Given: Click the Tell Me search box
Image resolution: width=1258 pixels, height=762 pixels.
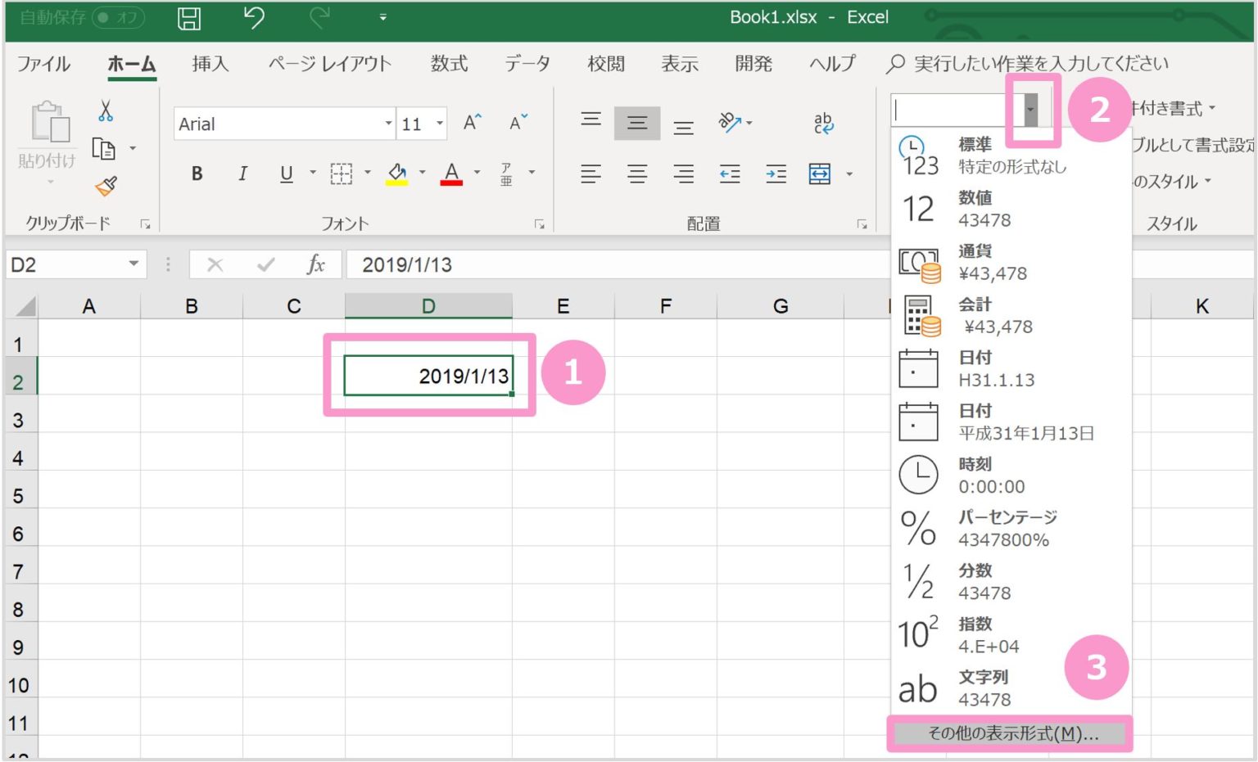Looking at the screenshot, I should tap(1029, 64).
